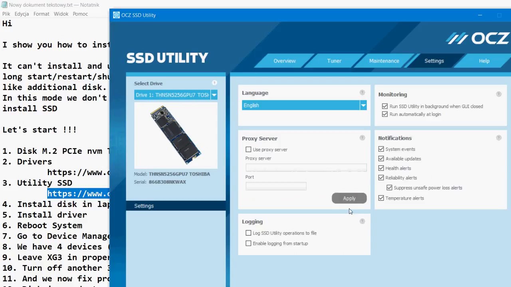Enable Log SSD Utility operations to file
Screen dimensions: 511x287
point(248,233)
